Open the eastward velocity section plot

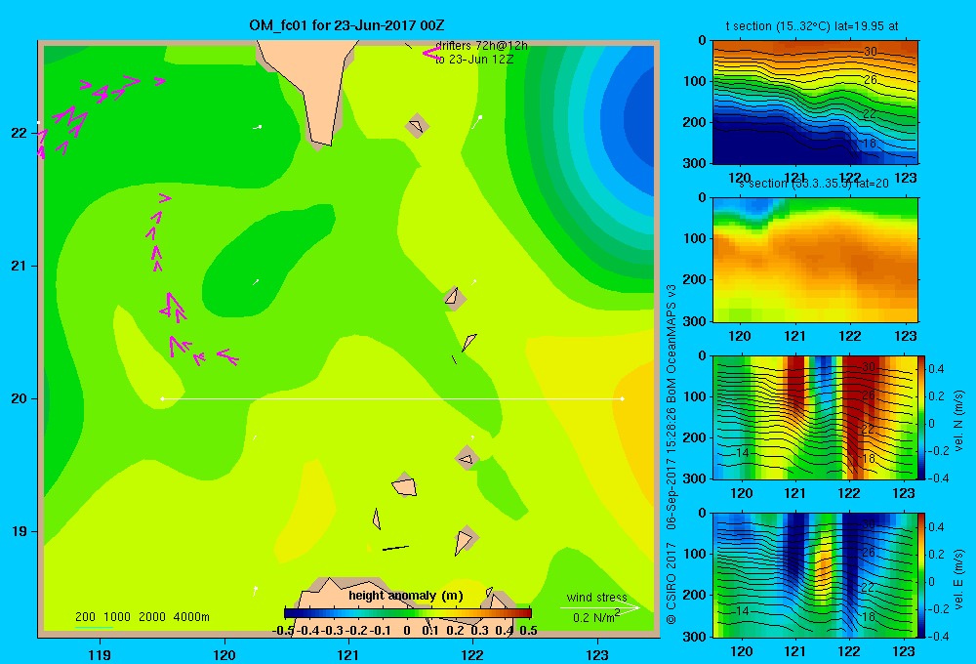point(815,575)
